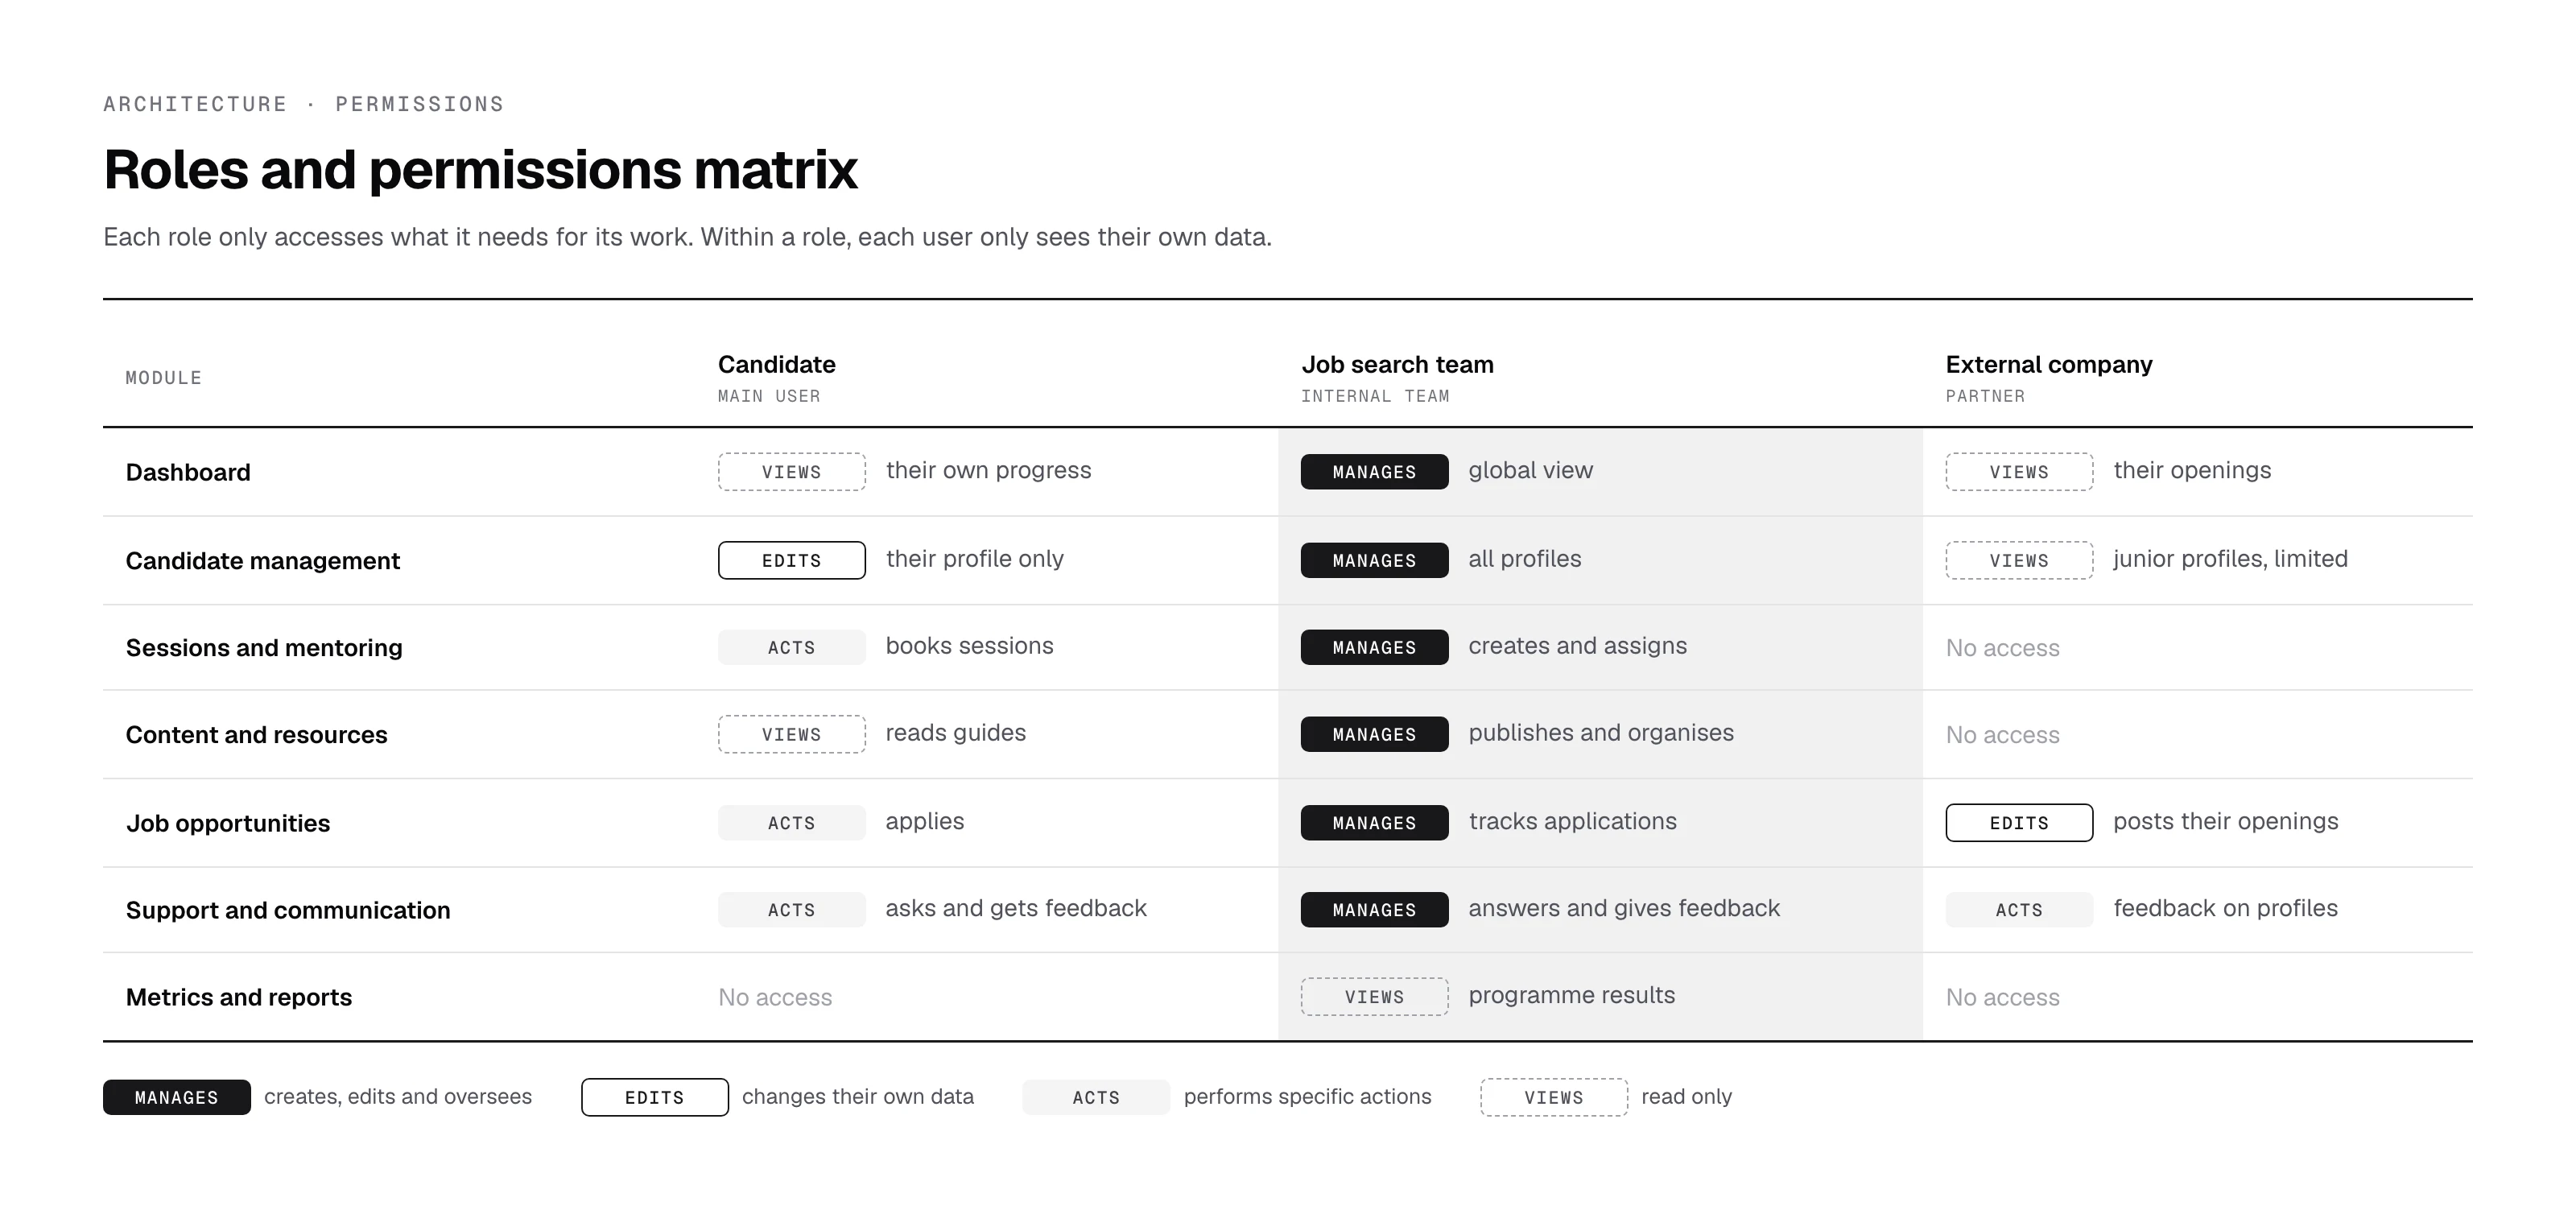Click the 'Roles and permissions matrix' title

(x=480, y=169)
